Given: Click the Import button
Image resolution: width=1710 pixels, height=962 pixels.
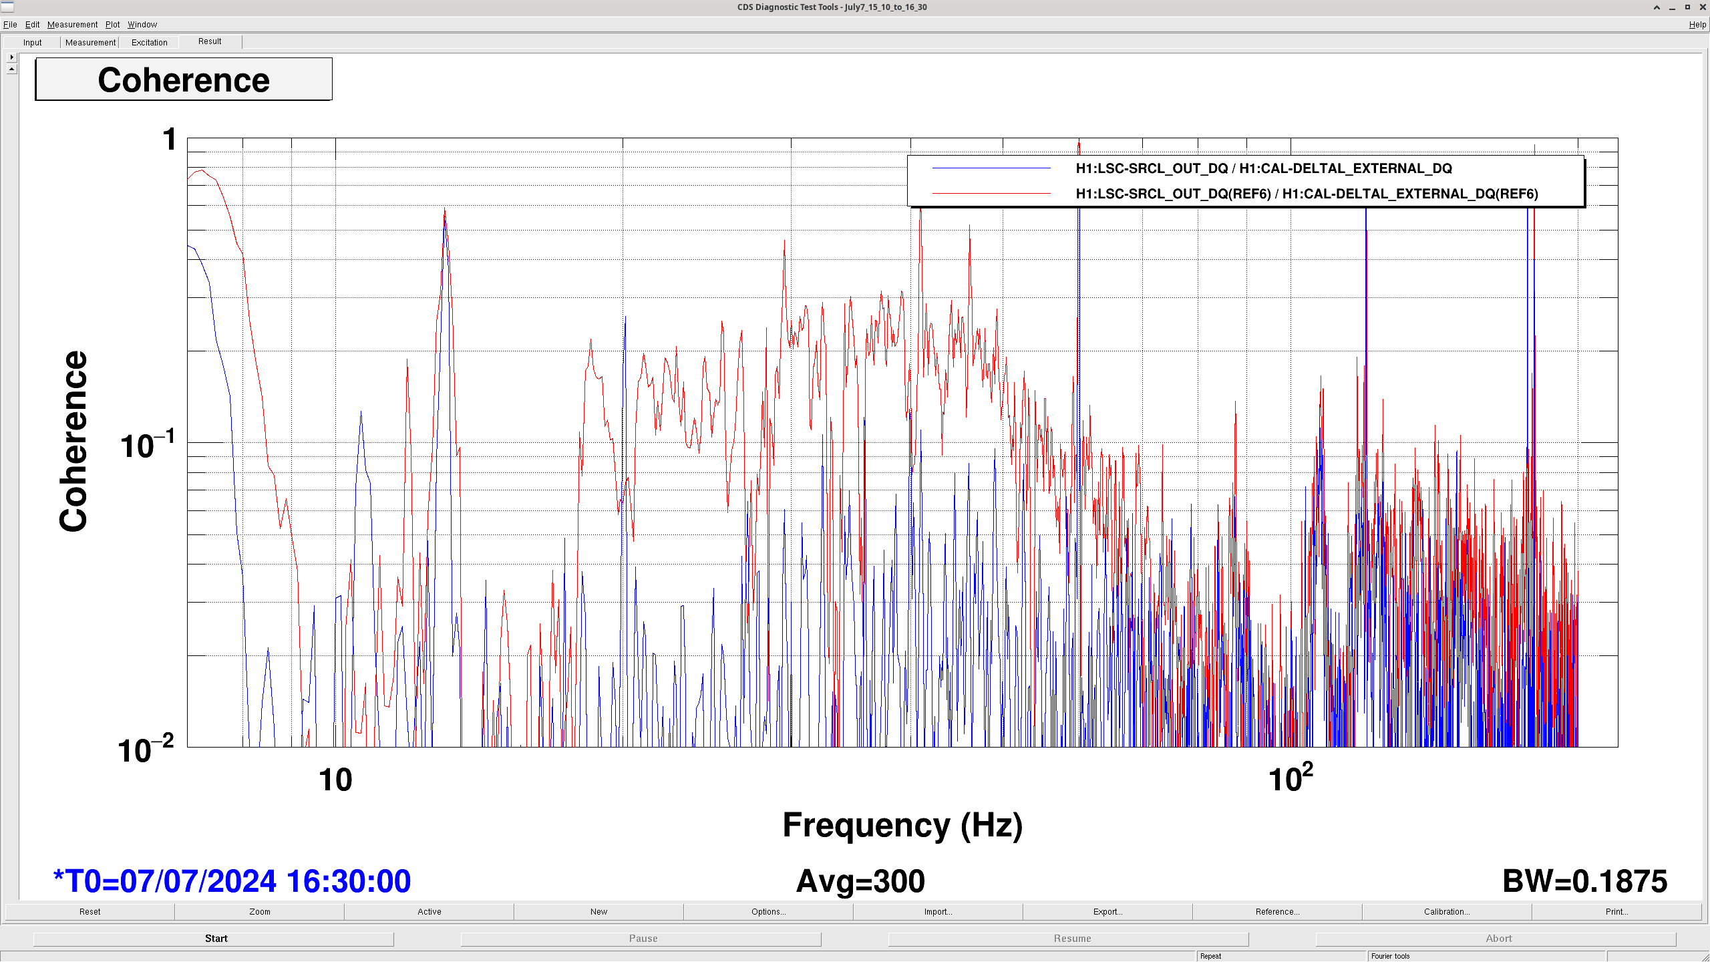Looking at the screenshot, I should [938, 912].
